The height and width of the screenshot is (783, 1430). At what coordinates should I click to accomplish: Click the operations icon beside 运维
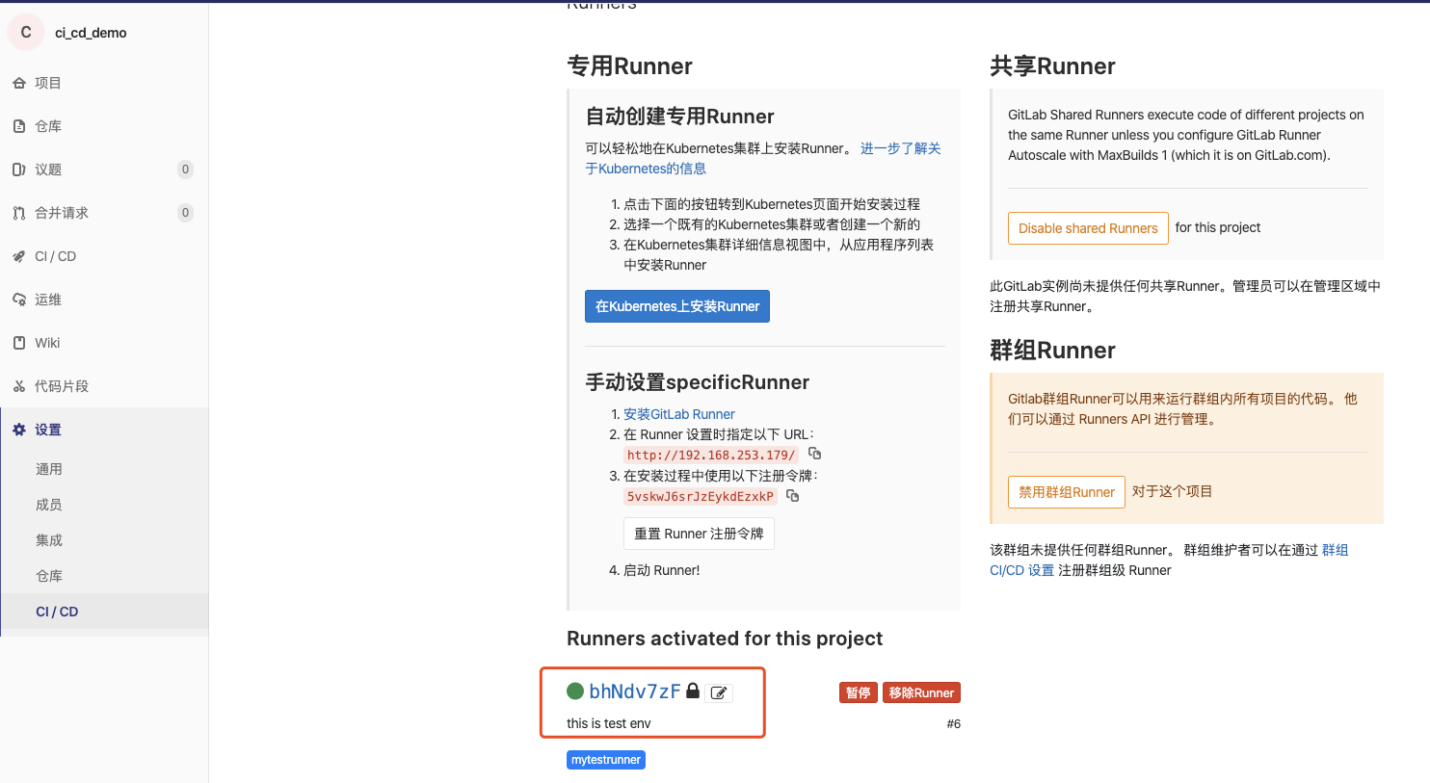pyautogui.click(x=19, y=300)
